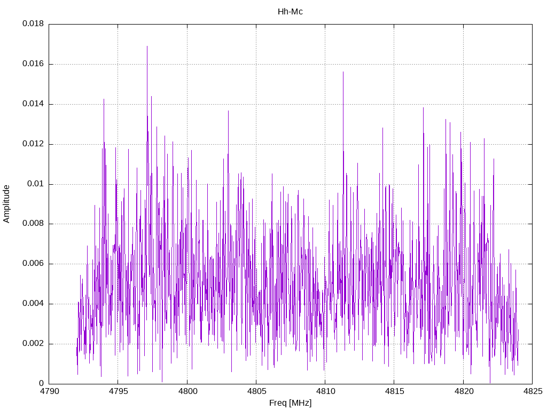Click the 4815 x-axis tick label

pyautogui.click(x=395, y=391)
